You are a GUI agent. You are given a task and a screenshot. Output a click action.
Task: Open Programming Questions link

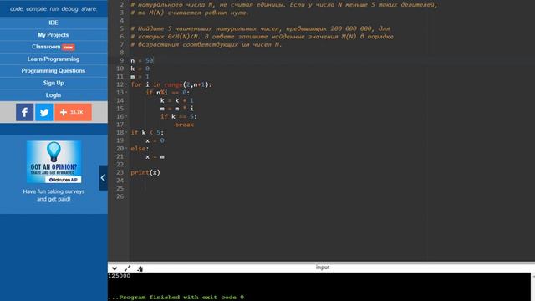tap(53, 70)
